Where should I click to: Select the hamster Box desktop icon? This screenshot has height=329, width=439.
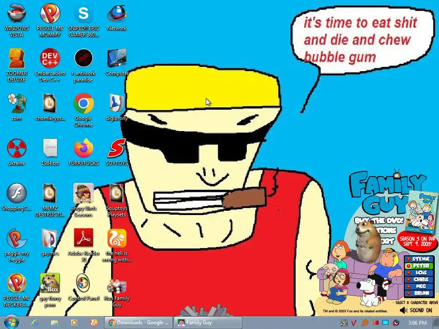pyautogui.click(x=50, y=290)
